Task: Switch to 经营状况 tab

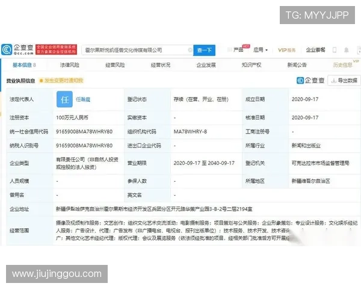Action: pos(161,65)
